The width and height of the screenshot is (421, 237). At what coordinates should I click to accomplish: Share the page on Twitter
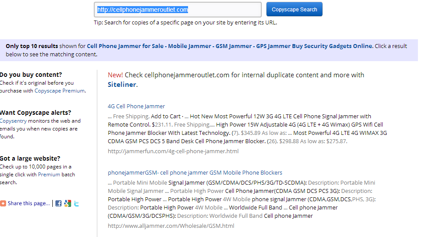(x=76, y=204)
